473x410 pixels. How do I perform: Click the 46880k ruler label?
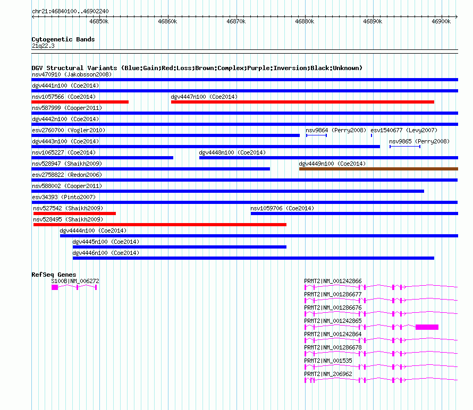click(x=305, y=21)
